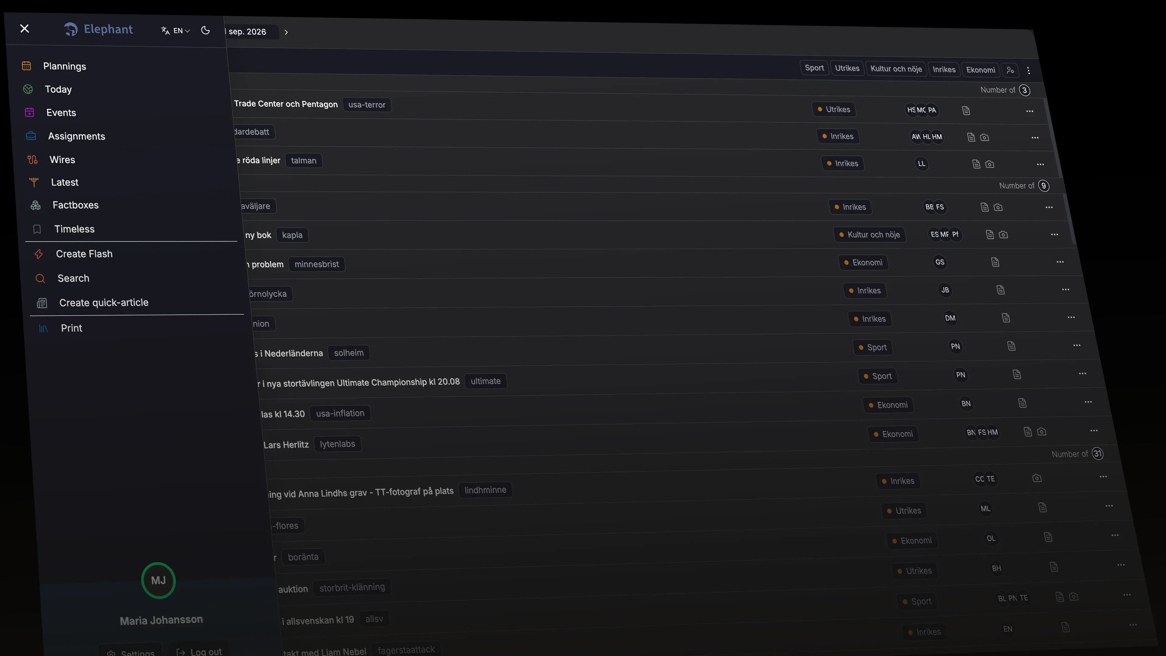Click the LL assignee avatar in the talman row
The height and width of the screenshot is (656, 1166).
[922, 164]
